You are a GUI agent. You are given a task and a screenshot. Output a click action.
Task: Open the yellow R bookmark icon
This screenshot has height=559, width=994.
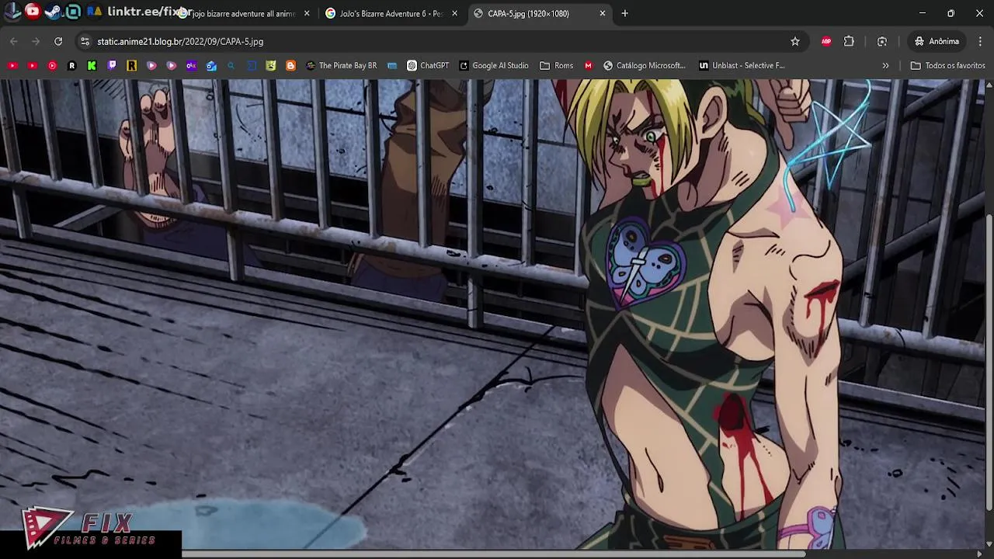click(132, 66)
